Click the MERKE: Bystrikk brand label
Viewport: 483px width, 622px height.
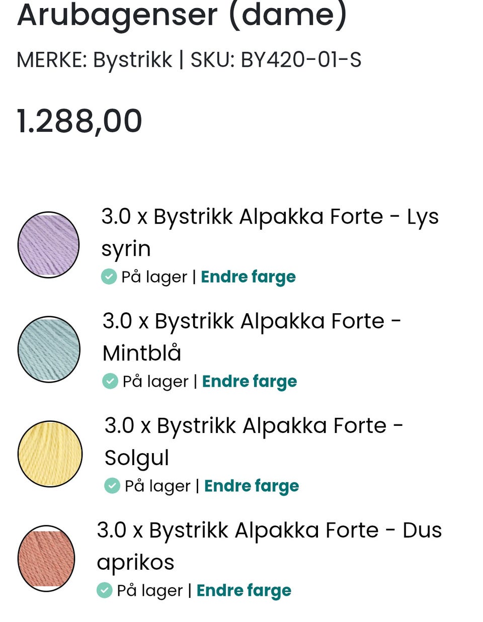(95, 60)
